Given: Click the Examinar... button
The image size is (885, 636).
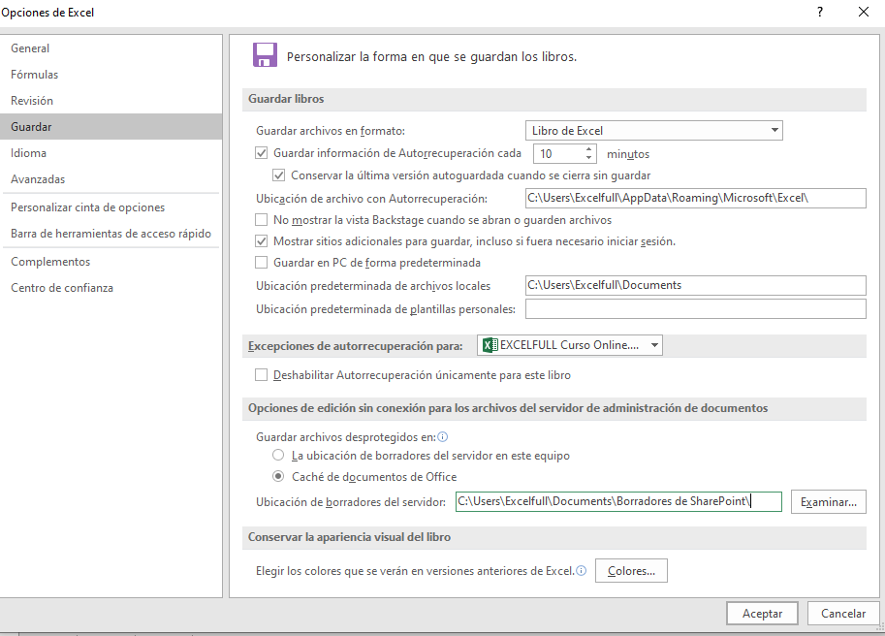Looking at the screenshot, I should [828, 502].
